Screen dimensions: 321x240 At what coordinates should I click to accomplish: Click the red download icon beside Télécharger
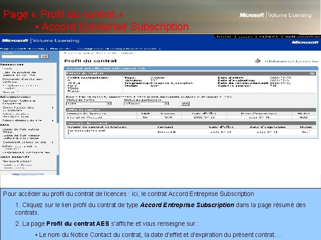[258, 60]
